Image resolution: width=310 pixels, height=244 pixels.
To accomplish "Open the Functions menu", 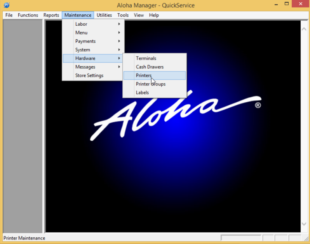I will tap(28, 15).
